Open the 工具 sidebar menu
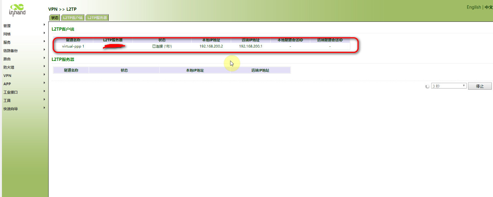This screenshot has width=493, height=197. (7, 100)
